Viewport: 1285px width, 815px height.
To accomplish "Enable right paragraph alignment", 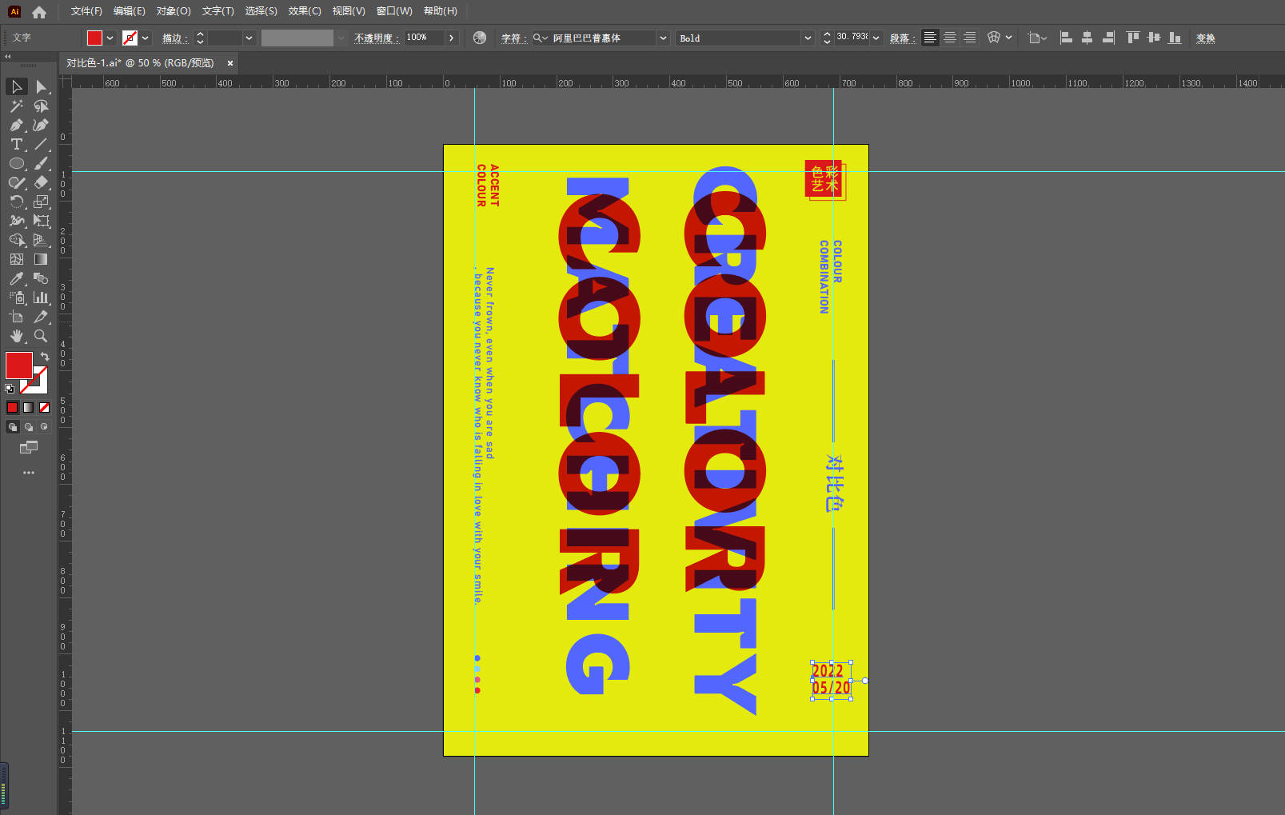I will (969, 38).
